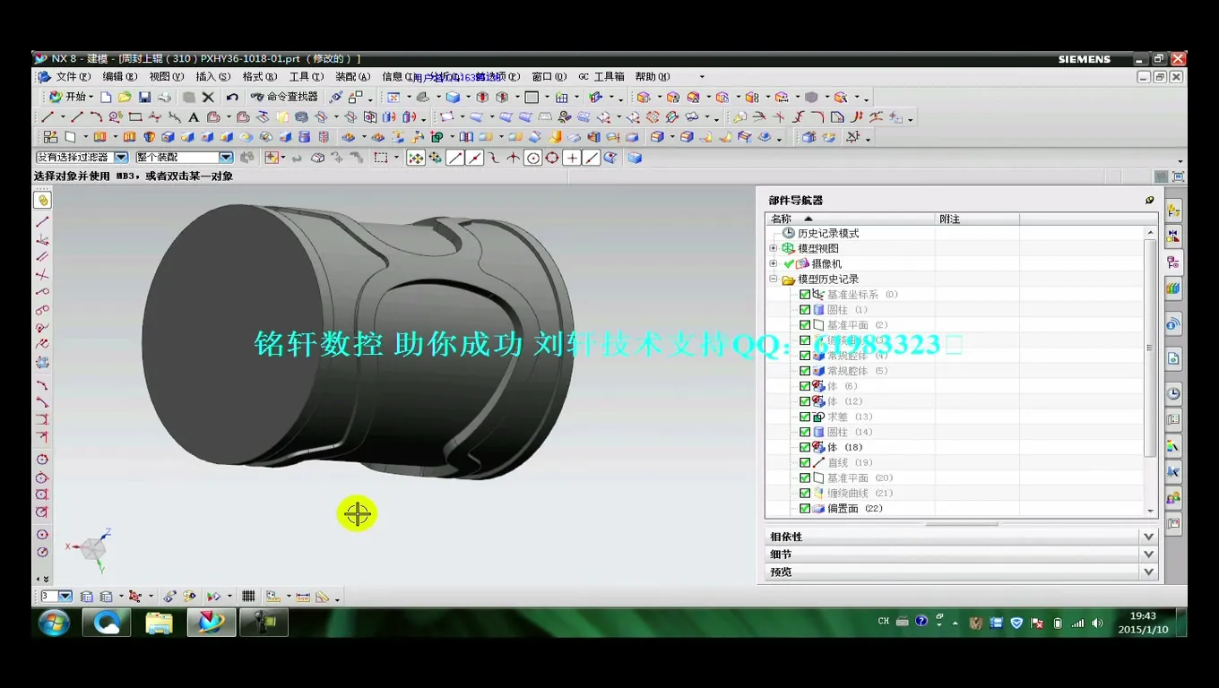Open the 编辑 menu

click(119, 77)
